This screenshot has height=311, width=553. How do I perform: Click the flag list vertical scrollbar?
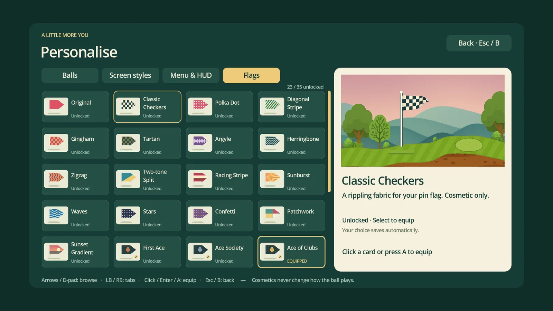coord(329,141)
